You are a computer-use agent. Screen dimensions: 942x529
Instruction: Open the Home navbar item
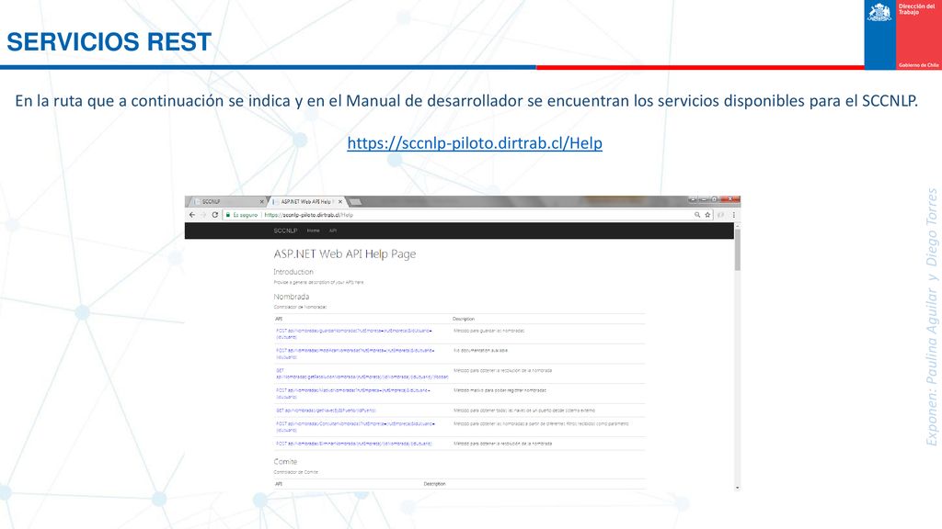[313, 231]
